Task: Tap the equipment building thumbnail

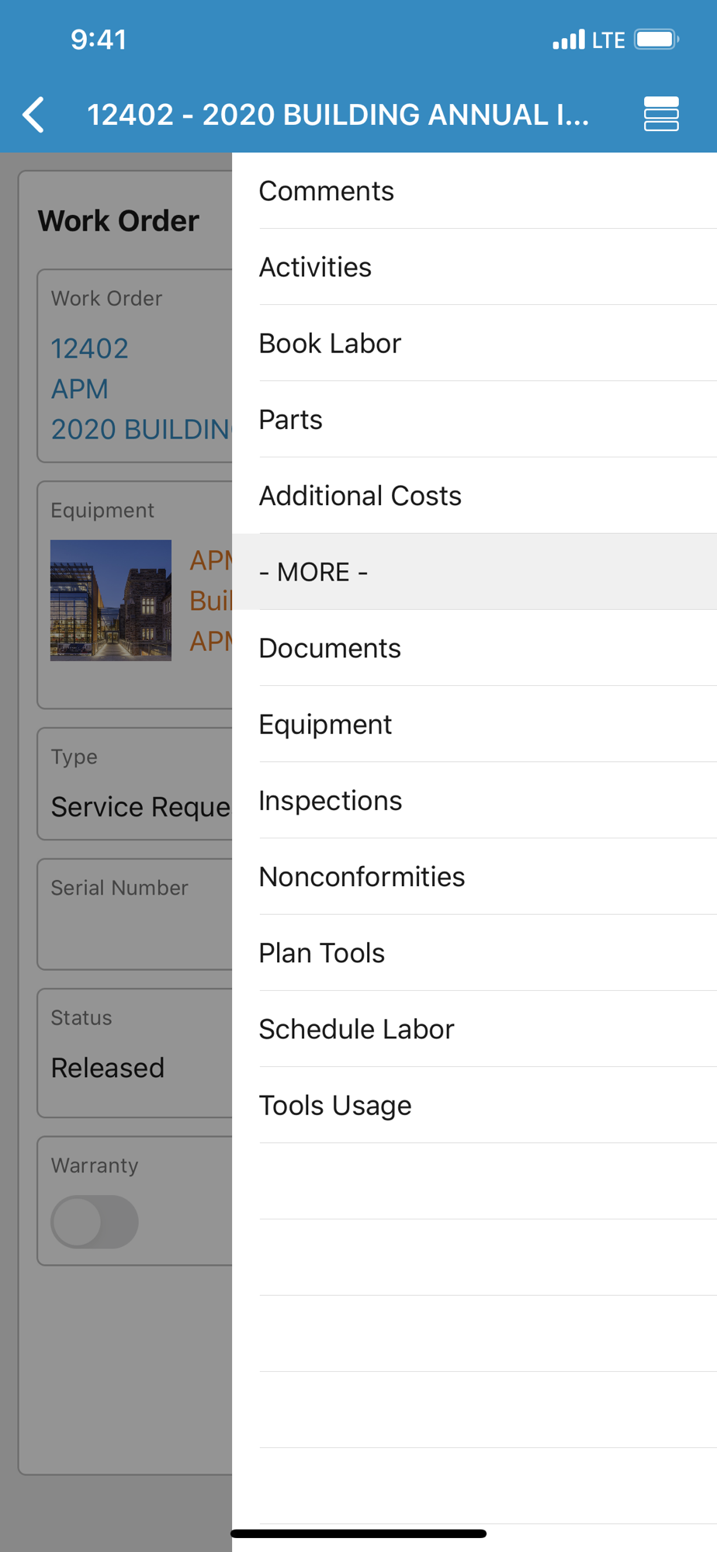Action: [x=111, y=600]
